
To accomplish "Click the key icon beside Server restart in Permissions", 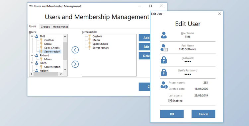I will tap(90, 48).
